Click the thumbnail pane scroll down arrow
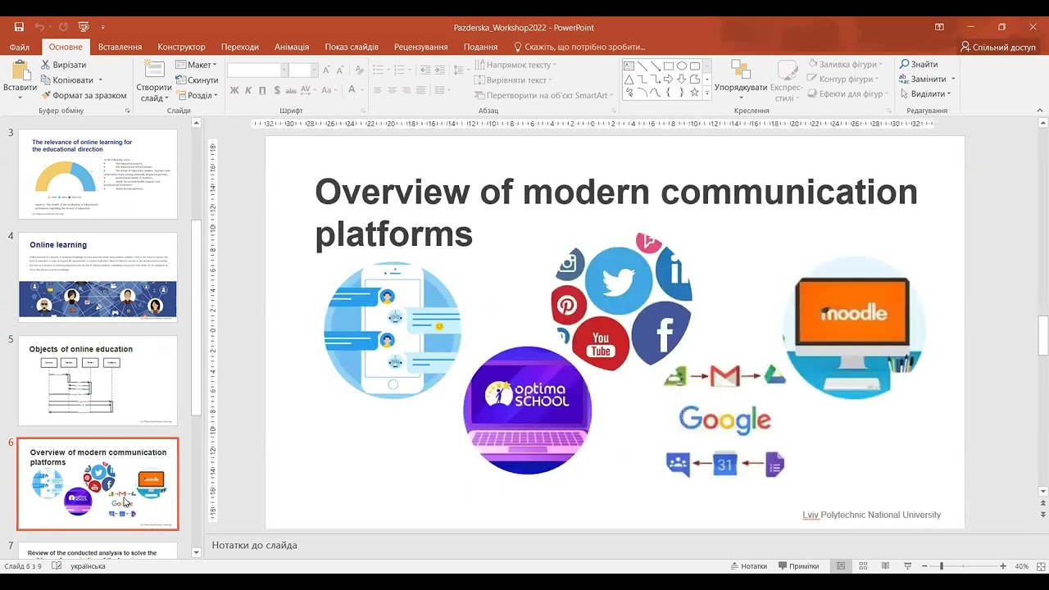Screen dimensions: 1049x590 [x=196, y=552]
